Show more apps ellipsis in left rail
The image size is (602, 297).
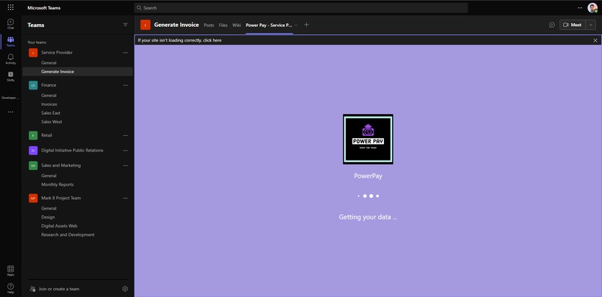point(10,112)
